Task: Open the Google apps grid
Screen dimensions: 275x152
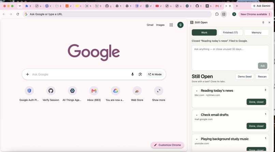Action: tap(171, 25)
